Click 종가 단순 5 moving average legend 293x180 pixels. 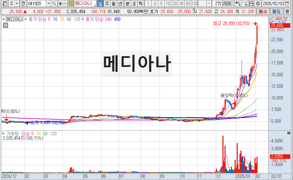point(39,19)
